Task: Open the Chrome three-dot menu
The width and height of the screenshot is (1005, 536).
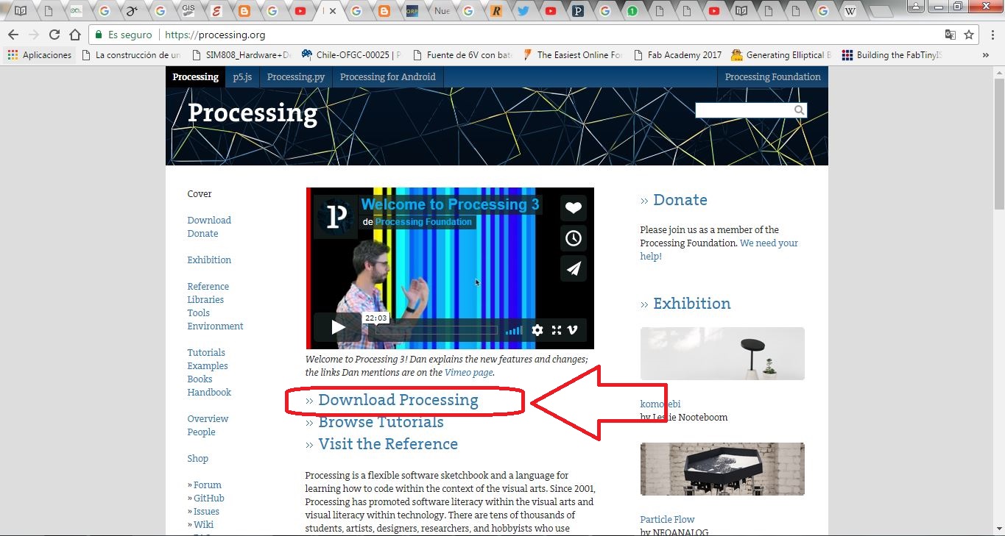Action: pos(992,35)
